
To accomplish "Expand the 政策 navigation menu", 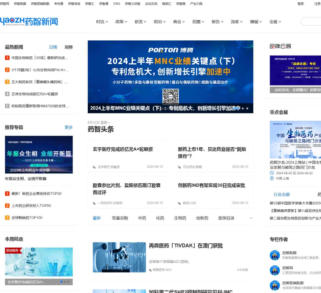I will point(121,22).
